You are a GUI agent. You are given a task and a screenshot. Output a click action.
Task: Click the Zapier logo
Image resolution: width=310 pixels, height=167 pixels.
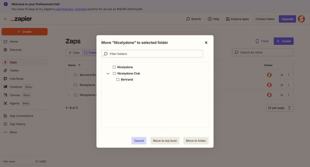point(21,19)
